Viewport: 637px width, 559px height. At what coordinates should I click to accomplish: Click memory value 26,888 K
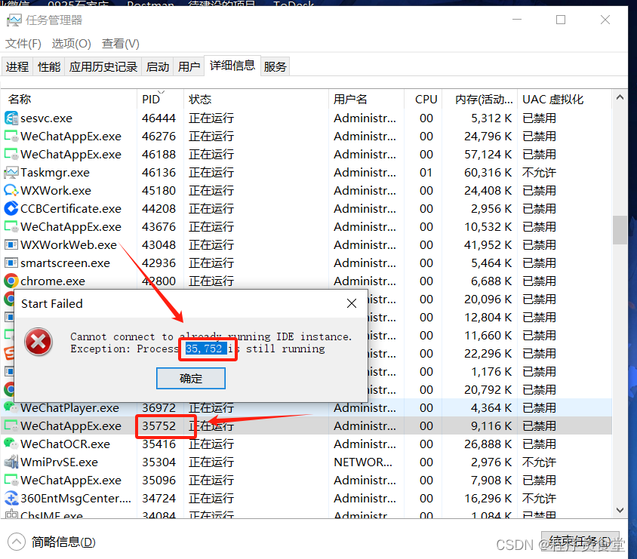pyautogui.click(x=488, y=444)
